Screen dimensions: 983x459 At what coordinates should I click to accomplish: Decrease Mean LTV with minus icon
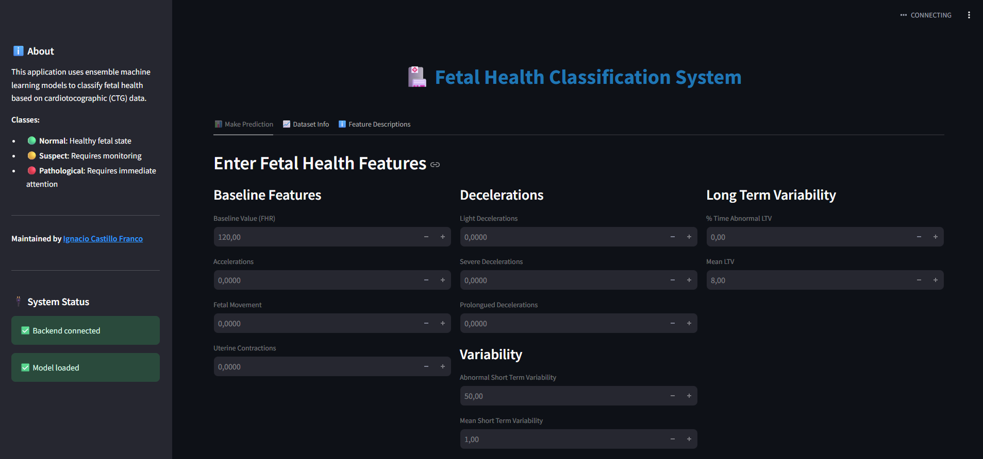[919, 280]
